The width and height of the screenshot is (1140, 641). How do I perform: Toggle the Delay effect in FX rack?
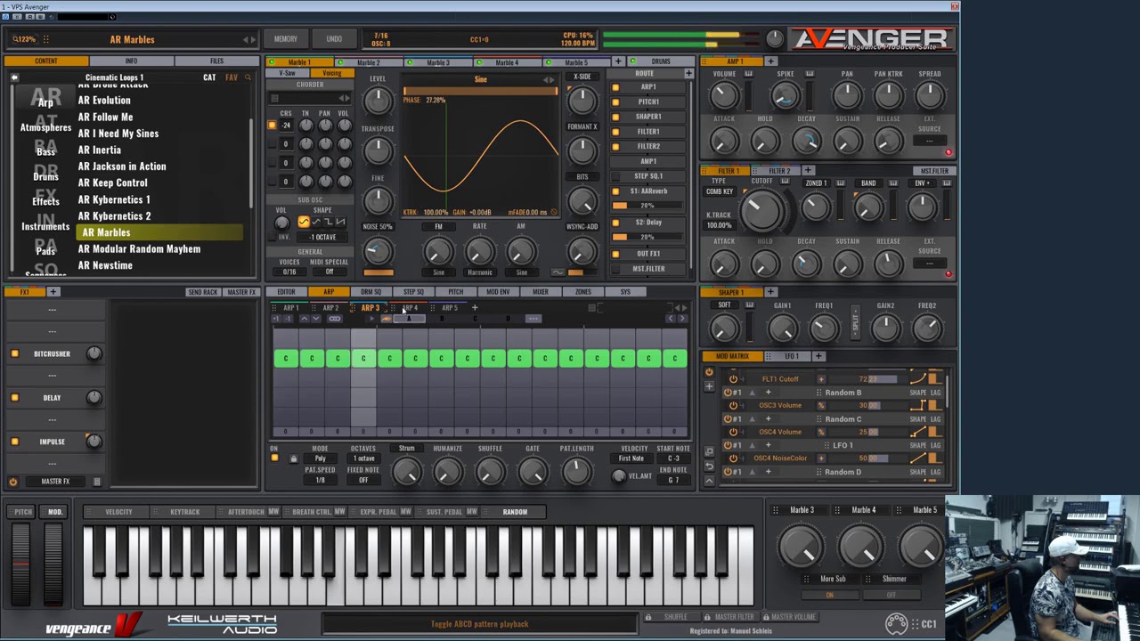coord(14,398)
